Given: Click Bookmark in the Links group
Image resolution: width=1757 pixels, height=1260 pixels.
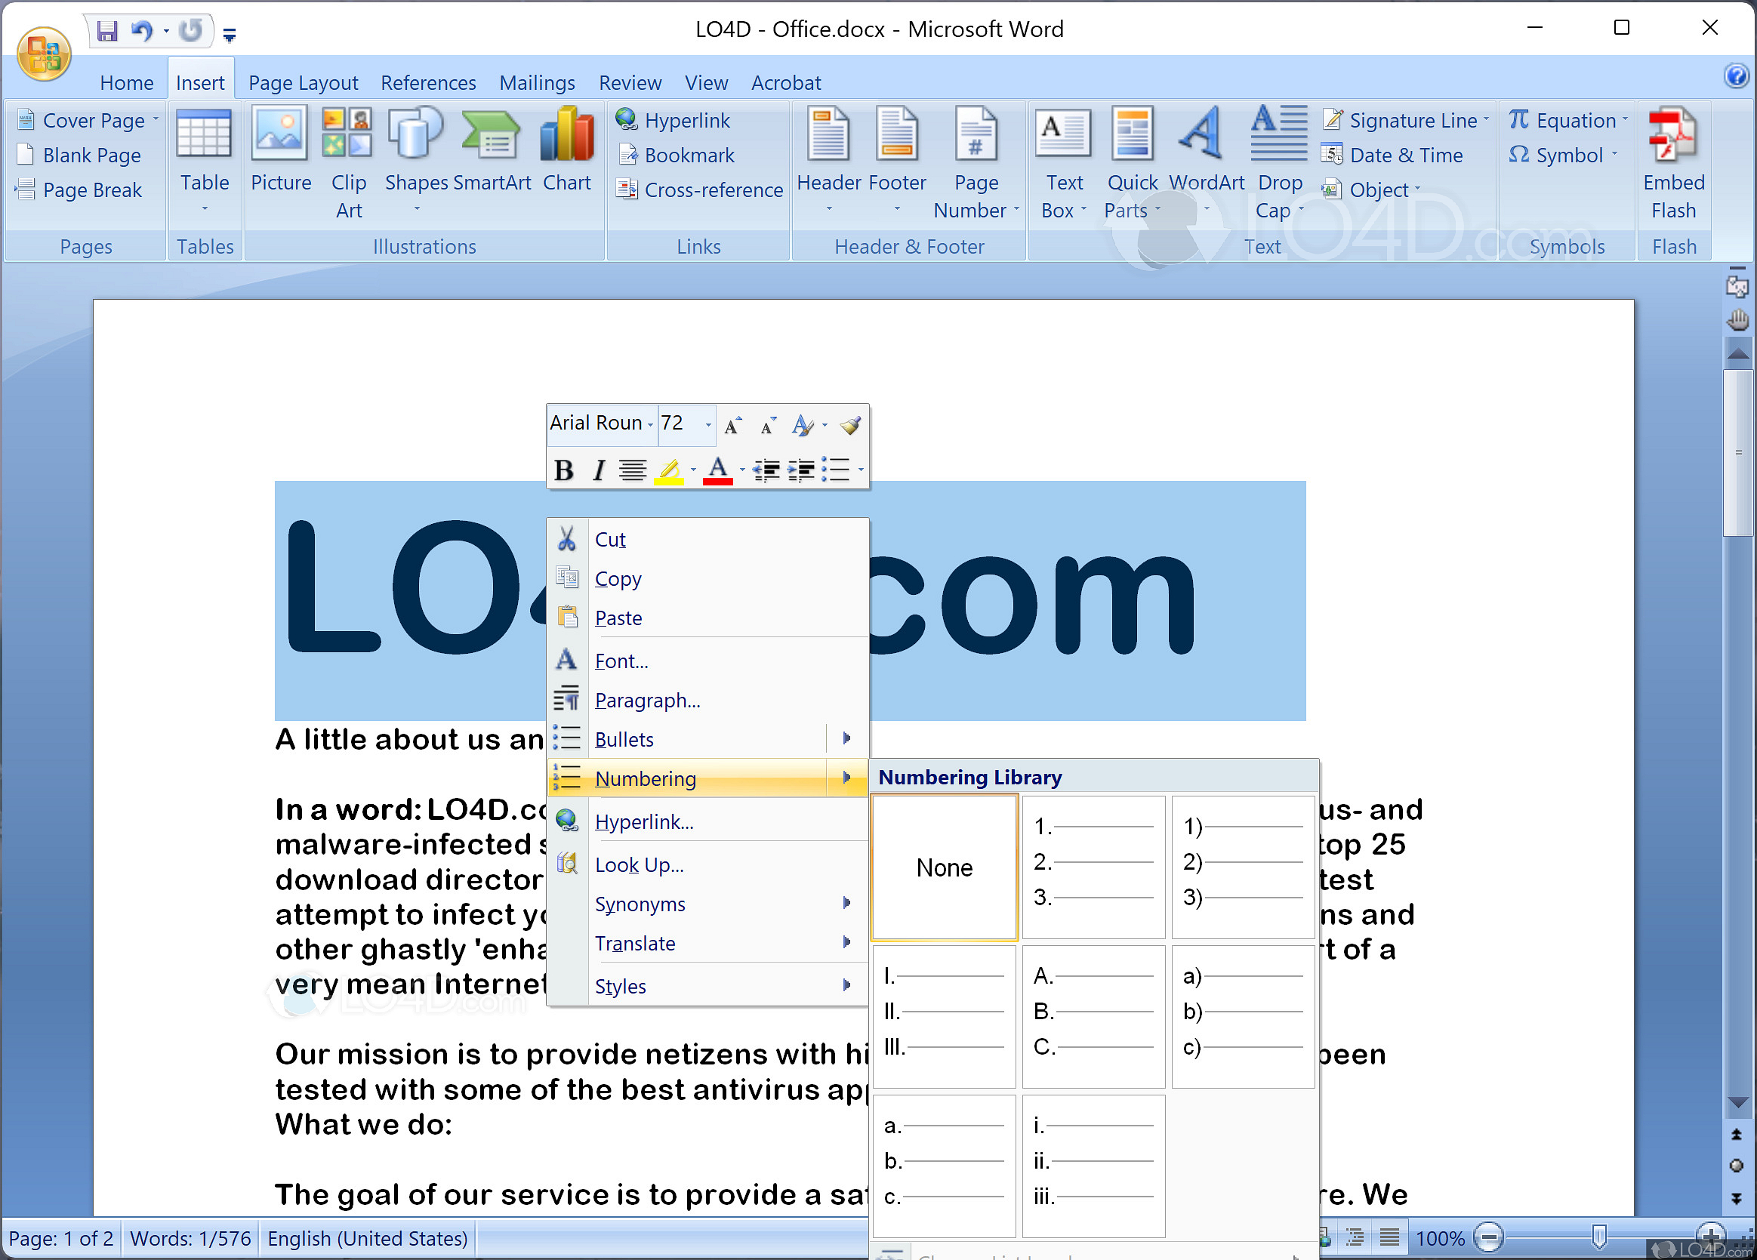Looking at the screenshot, I should coord(688,155).
